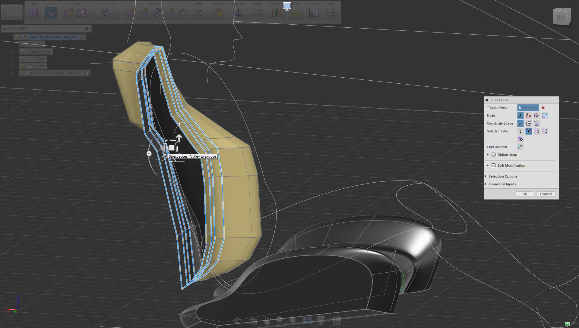Click OK in the Edit Form dialog
The height and width of the screenshot is (328, 579).
525,194
